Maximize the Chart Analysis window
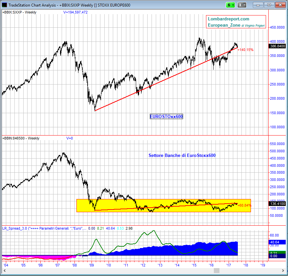Viewport: 288px width, 276px height. pos(269,5)
